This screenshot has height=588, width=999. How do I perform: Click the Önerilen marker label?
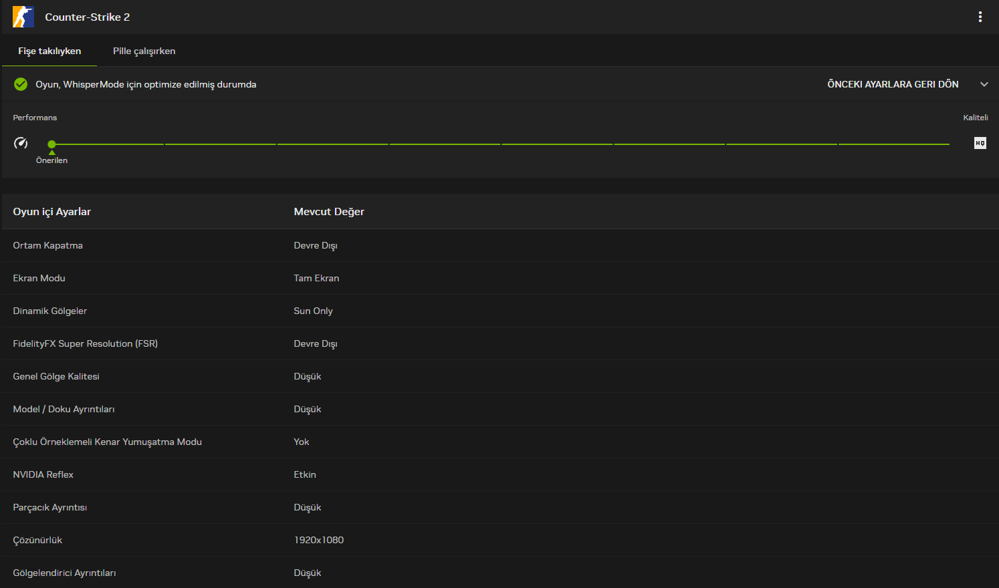[x=51, y=160]
